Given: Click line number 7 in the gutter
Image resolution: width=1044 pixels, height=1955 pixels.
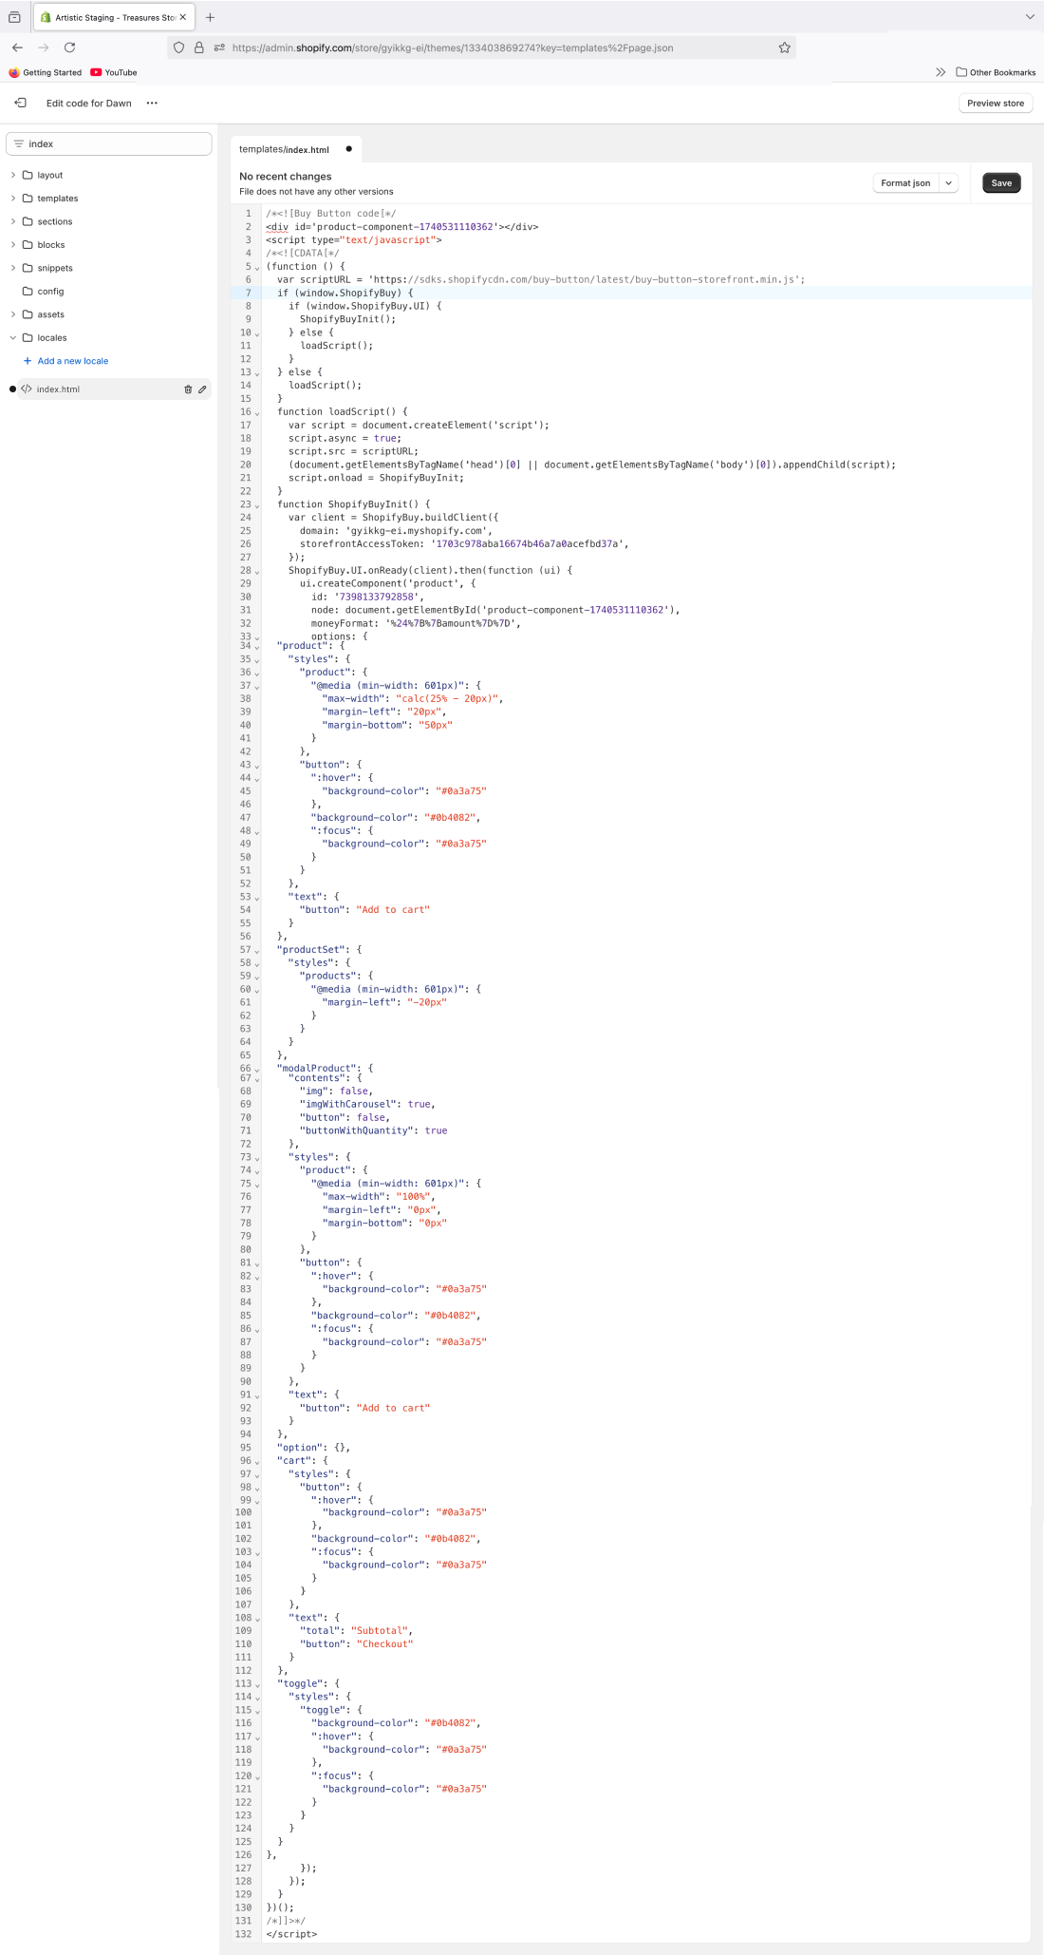Looking at the screenshot, I should tap(249, 293).
